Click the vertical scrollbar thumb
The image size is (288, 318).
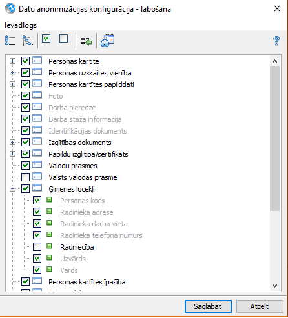click(x=274, y=139)
